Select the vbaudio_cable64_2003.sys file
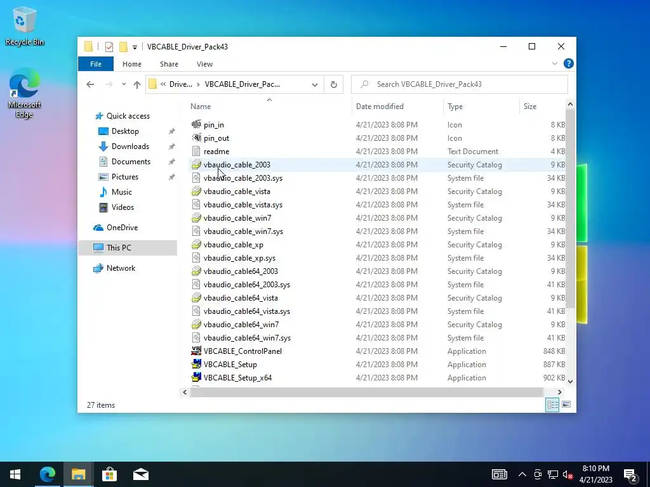Screen dimensions: 650x487 point(247,285)
